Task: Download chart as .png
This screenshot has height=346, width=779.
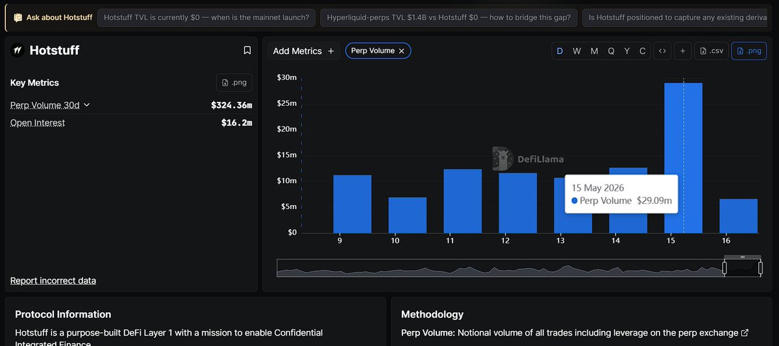Action: pos(748,51)
